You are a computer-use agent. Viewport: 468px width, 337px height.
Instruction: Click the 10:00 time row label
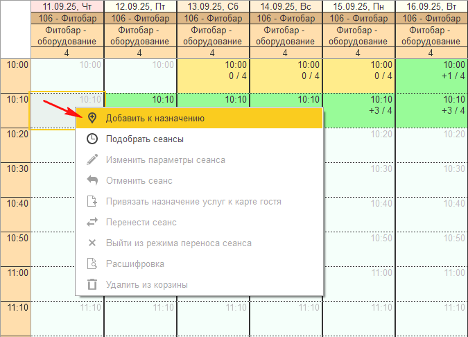[16, 76]
